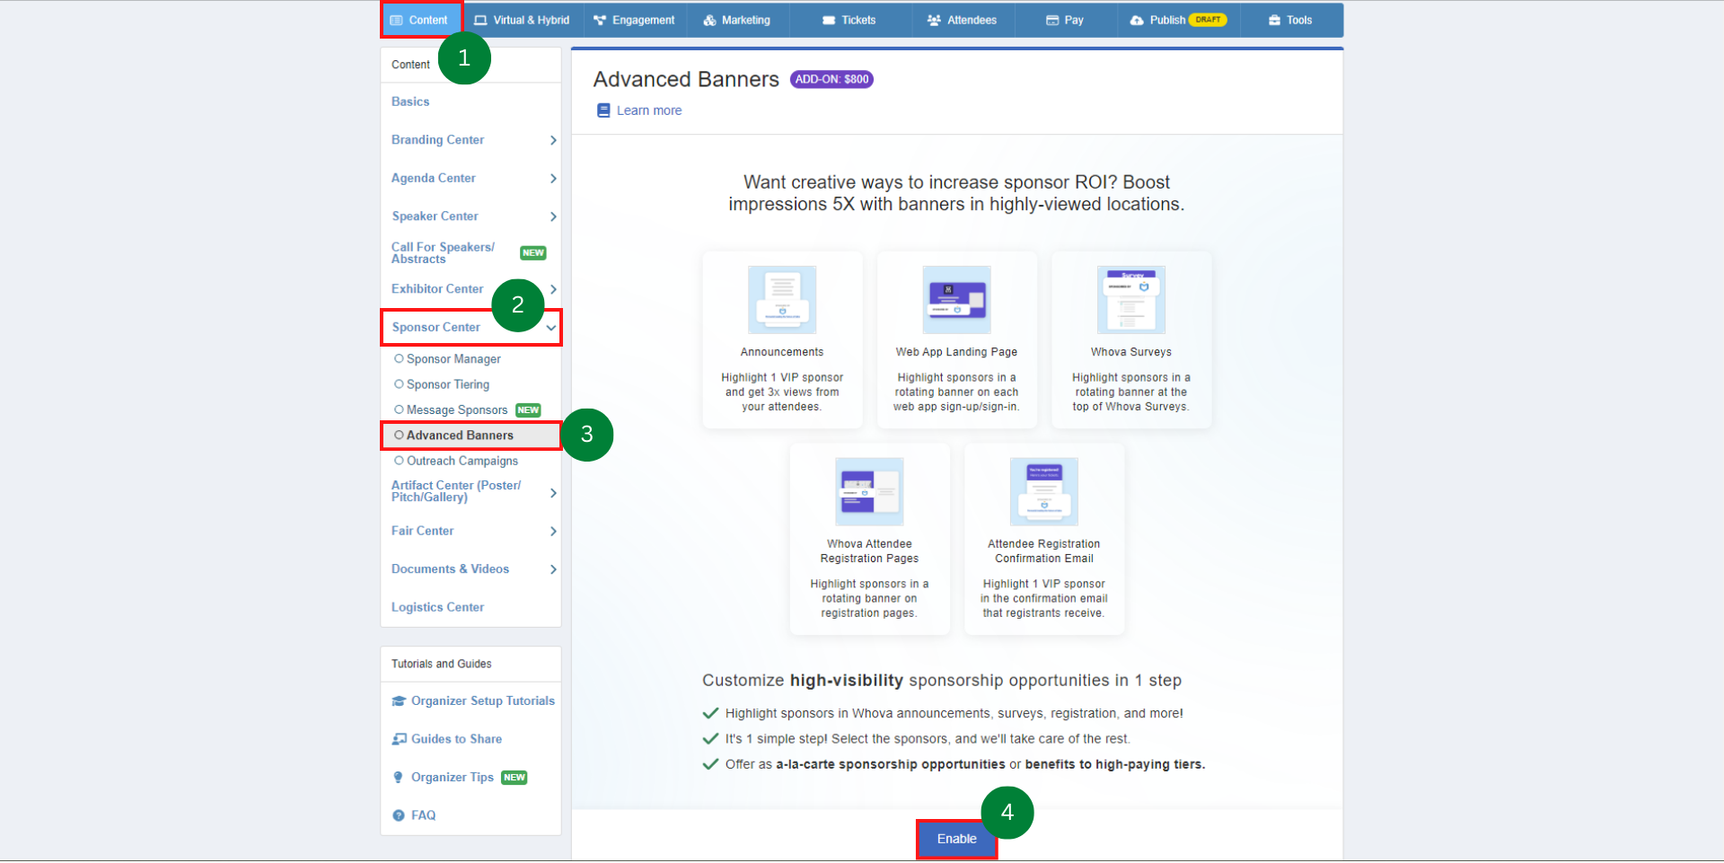
Task: Open the Tools tab
Action: click(1291, 20)
